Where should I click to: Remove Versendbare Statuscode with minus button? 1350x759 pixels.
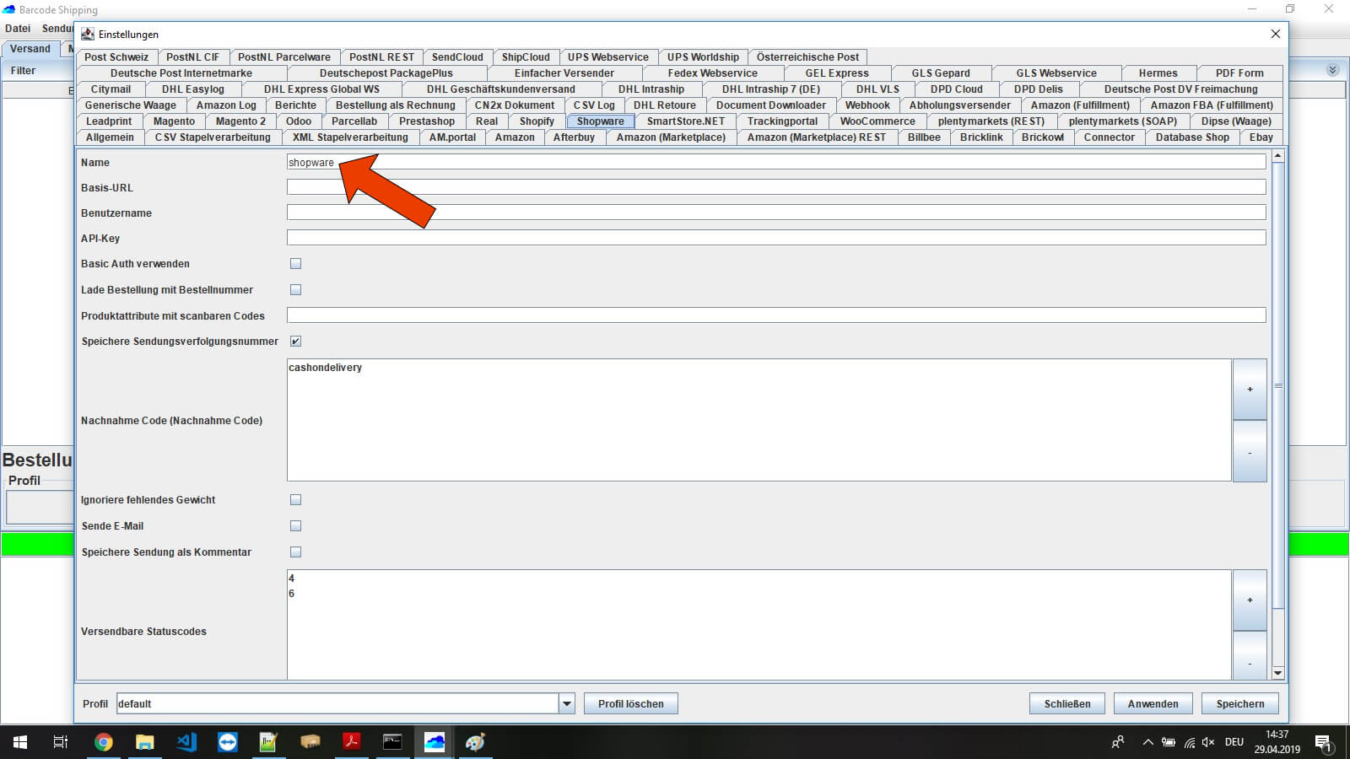point(1250,656)
